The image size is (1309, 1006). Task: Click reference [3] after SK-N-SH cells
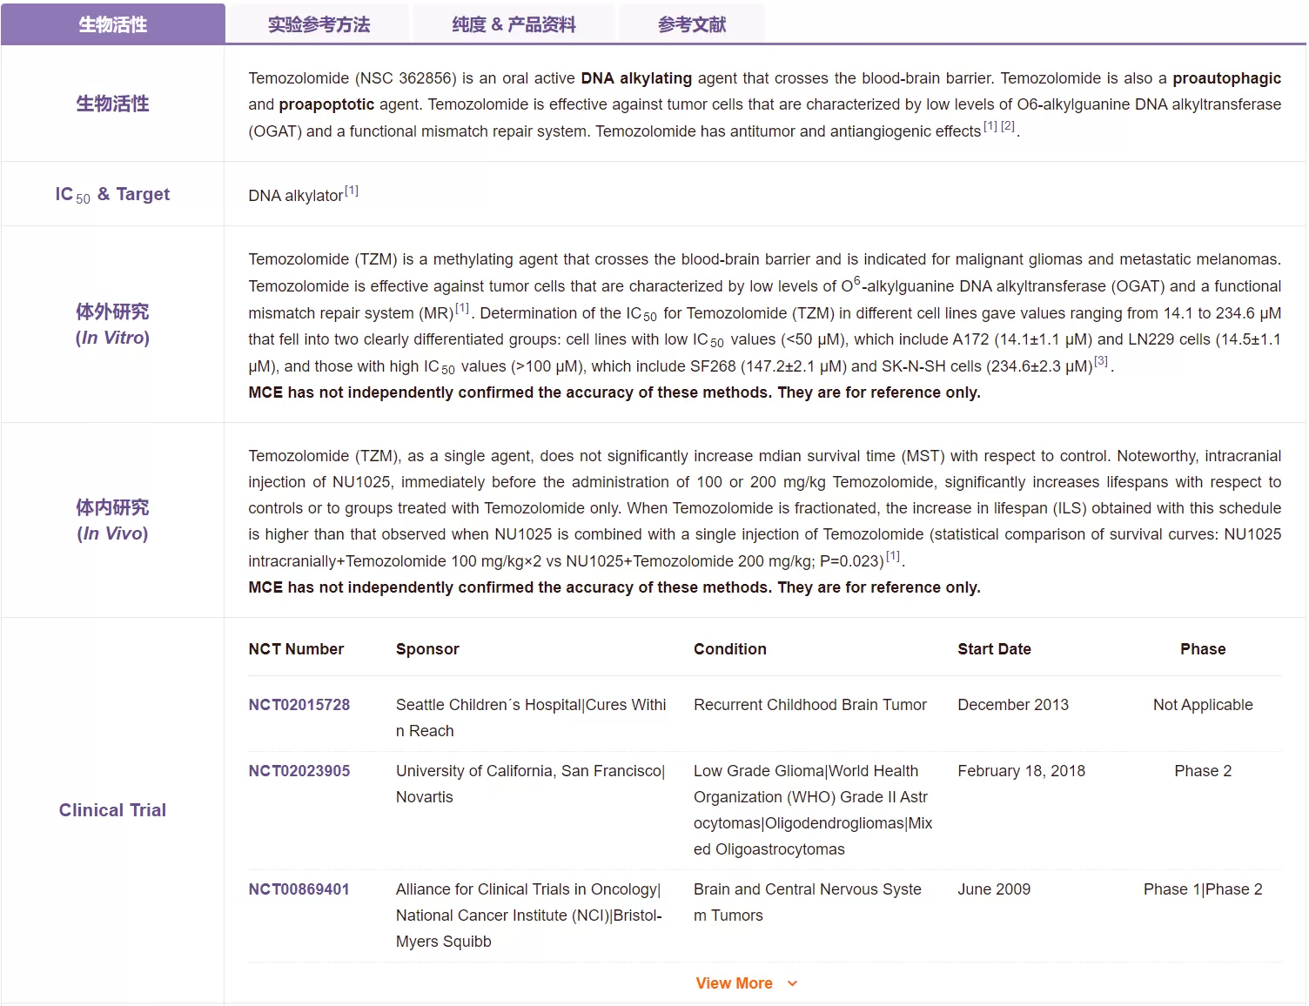pyautogui.click(x=1101, y=361)
